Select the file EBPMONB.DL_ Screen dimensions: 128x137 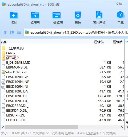18,67
